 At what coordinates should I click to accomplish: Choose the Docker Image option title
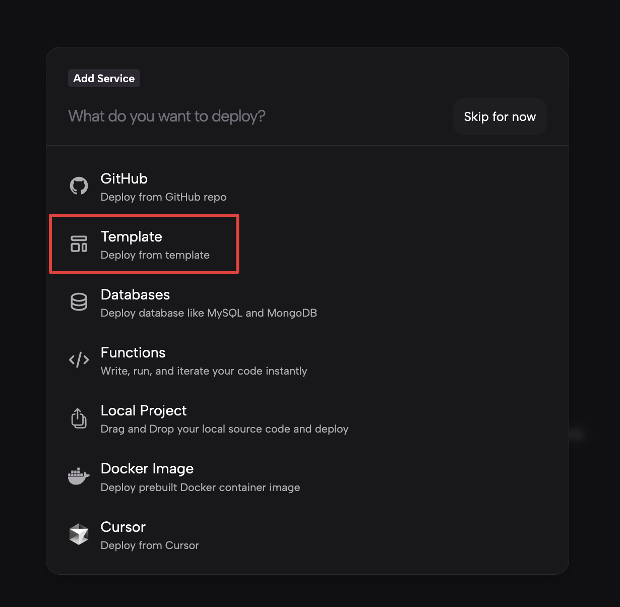pos(147,468)
